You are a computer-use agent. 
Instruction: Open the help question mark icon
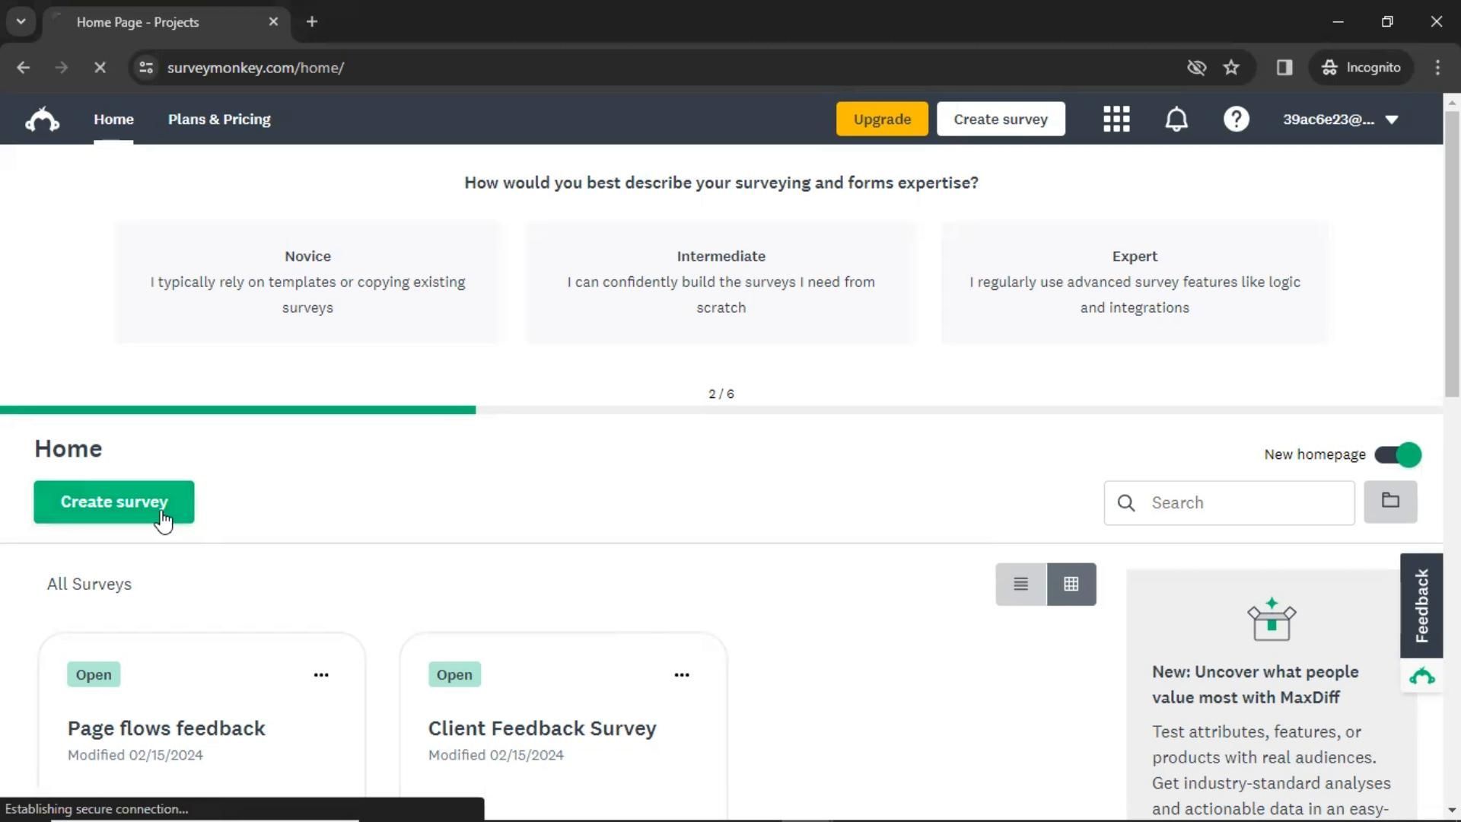pyautogui.click(x=1236, y=119)
